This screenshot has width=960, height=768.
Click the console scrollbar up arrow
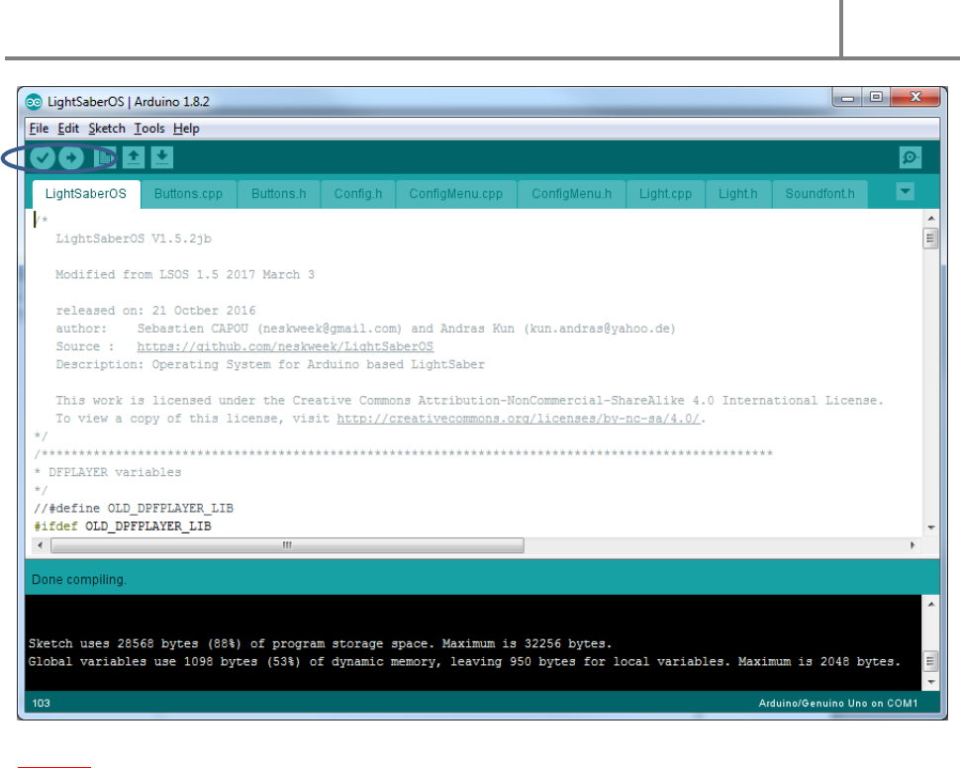coord(930,604)
